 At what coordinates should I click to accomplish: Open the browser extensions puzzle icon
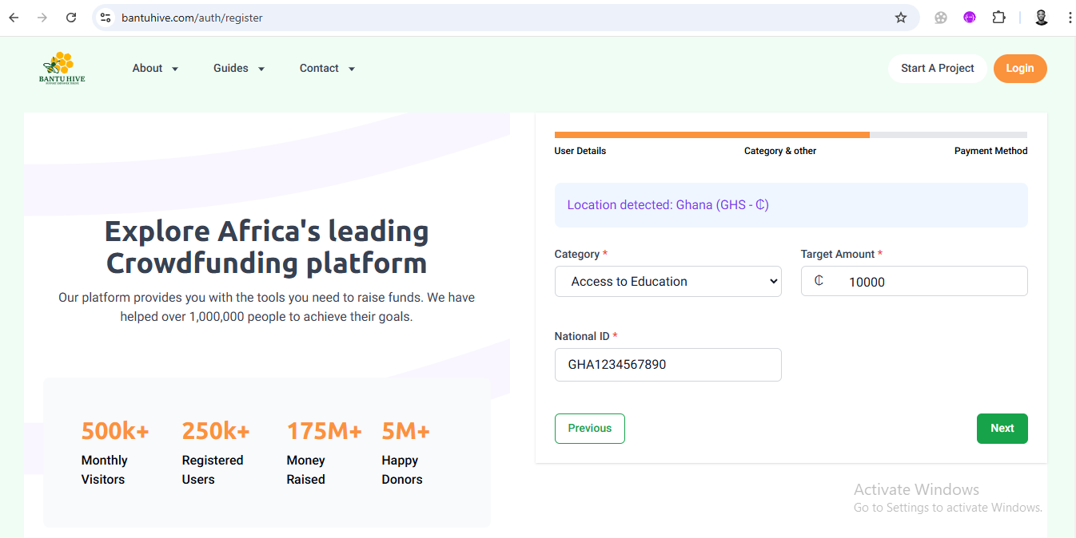point(998,18)
